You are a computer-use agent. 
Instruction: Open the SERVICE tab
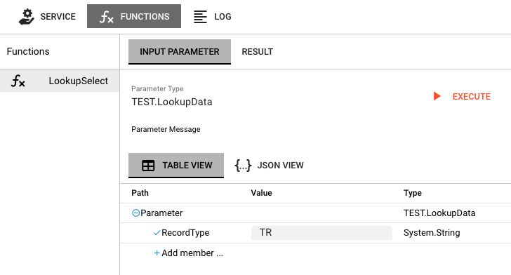tap(47, 16)
